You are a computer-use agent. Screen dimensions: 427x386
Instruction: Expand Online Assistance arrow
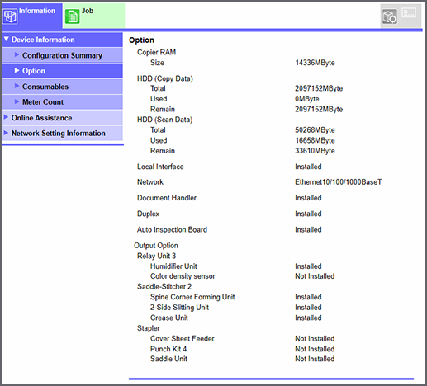coord(6,117)
